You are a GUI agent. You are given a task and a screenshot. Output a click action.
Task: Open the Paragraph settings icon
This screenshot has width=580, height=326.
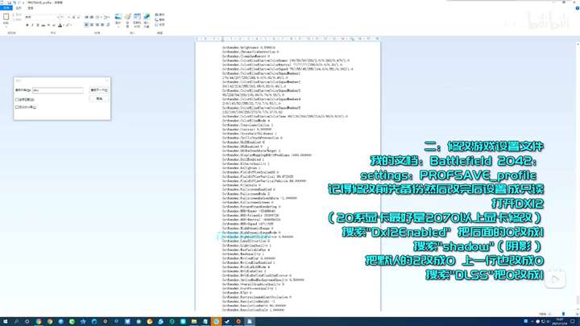pyautogui.click(x=108, y=25)
